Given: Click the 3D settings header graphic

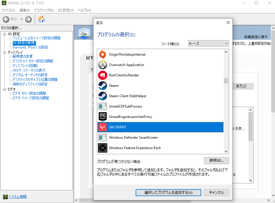Looking at the screenshot, I should (84, 33).
